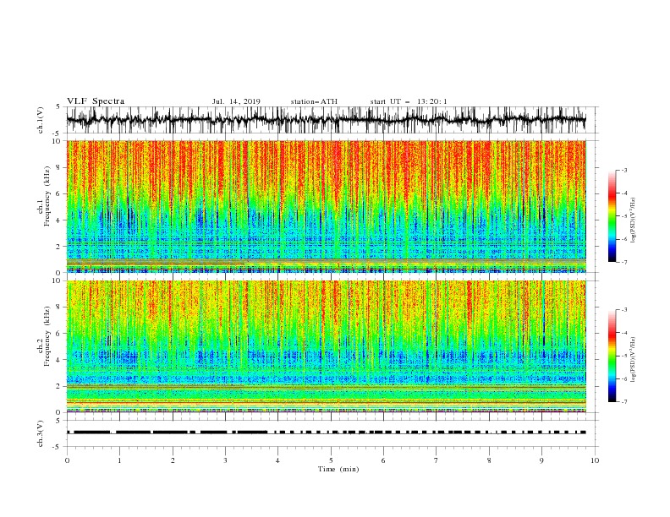Viewport: 670px width, 517px height.
Task: Click the "4" kHz tick on ch.2 spectrogram
Action: pyautogui.click(x=60, y=360)
